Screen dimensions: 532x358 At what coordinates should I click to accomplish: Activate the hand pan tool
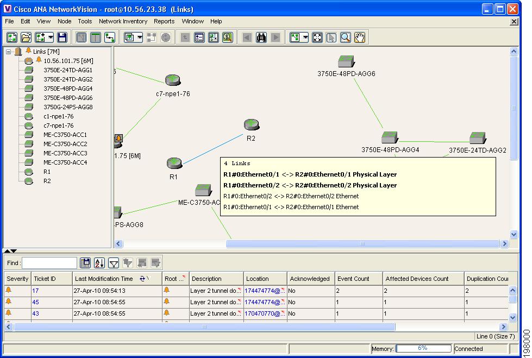360,37
